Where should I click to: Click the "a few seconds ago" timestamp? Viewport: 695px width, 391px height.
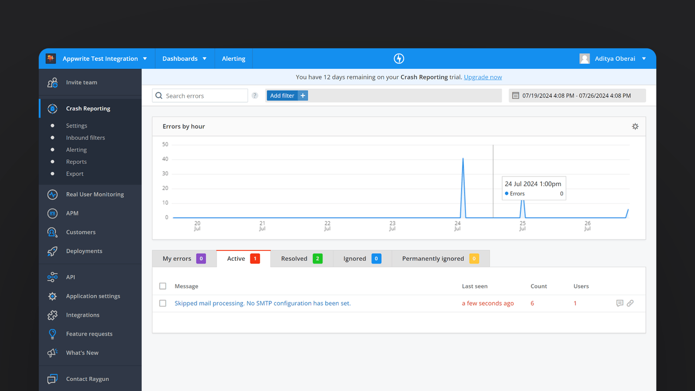pos(488,304)
